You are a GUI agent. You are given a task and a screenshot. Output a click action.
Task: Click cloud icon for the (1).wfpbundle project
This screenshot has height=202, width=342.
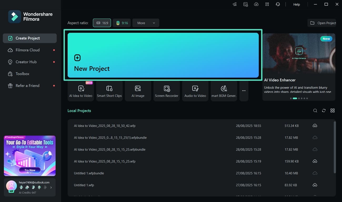315,138
